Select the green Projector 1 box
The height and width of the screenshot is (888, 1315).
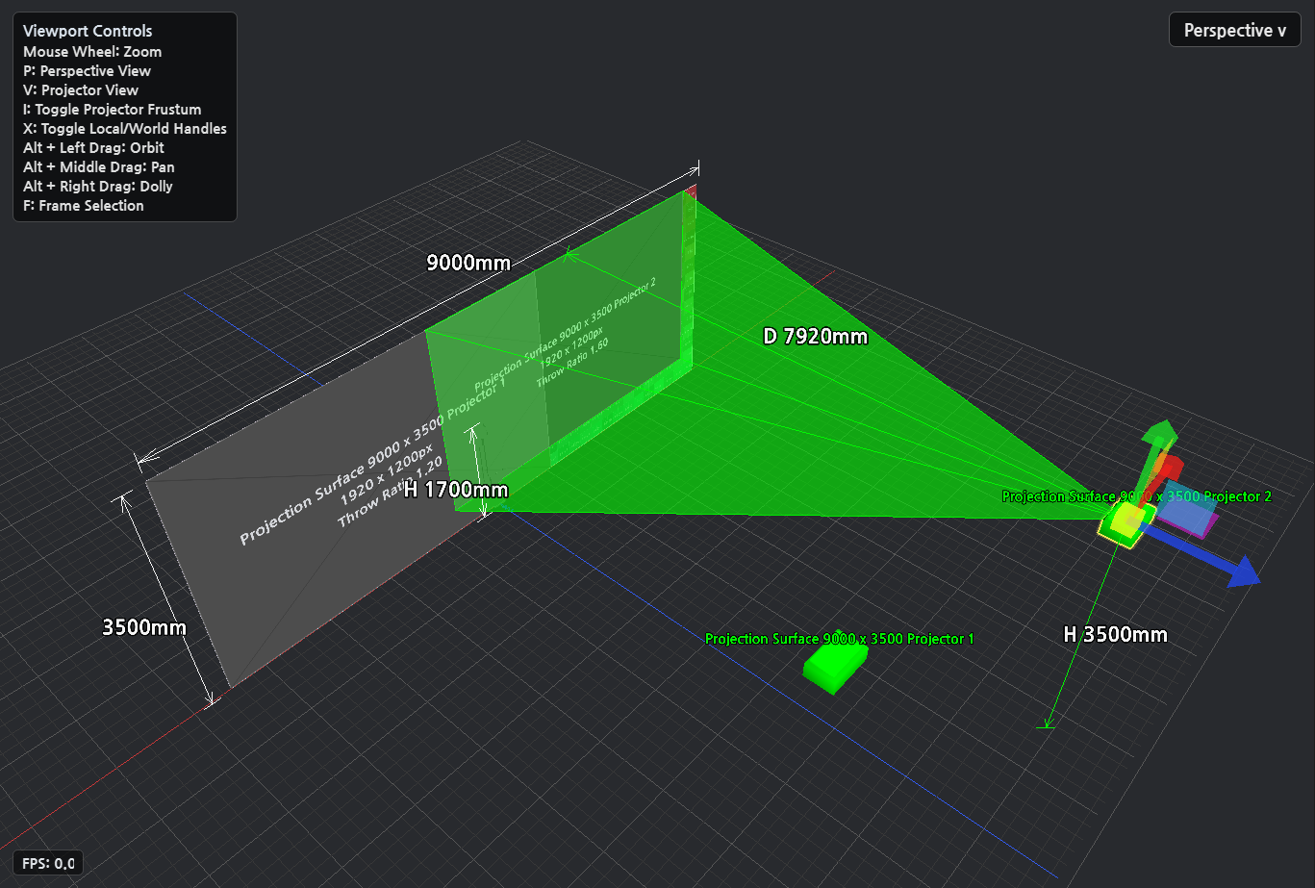point(836,665)
